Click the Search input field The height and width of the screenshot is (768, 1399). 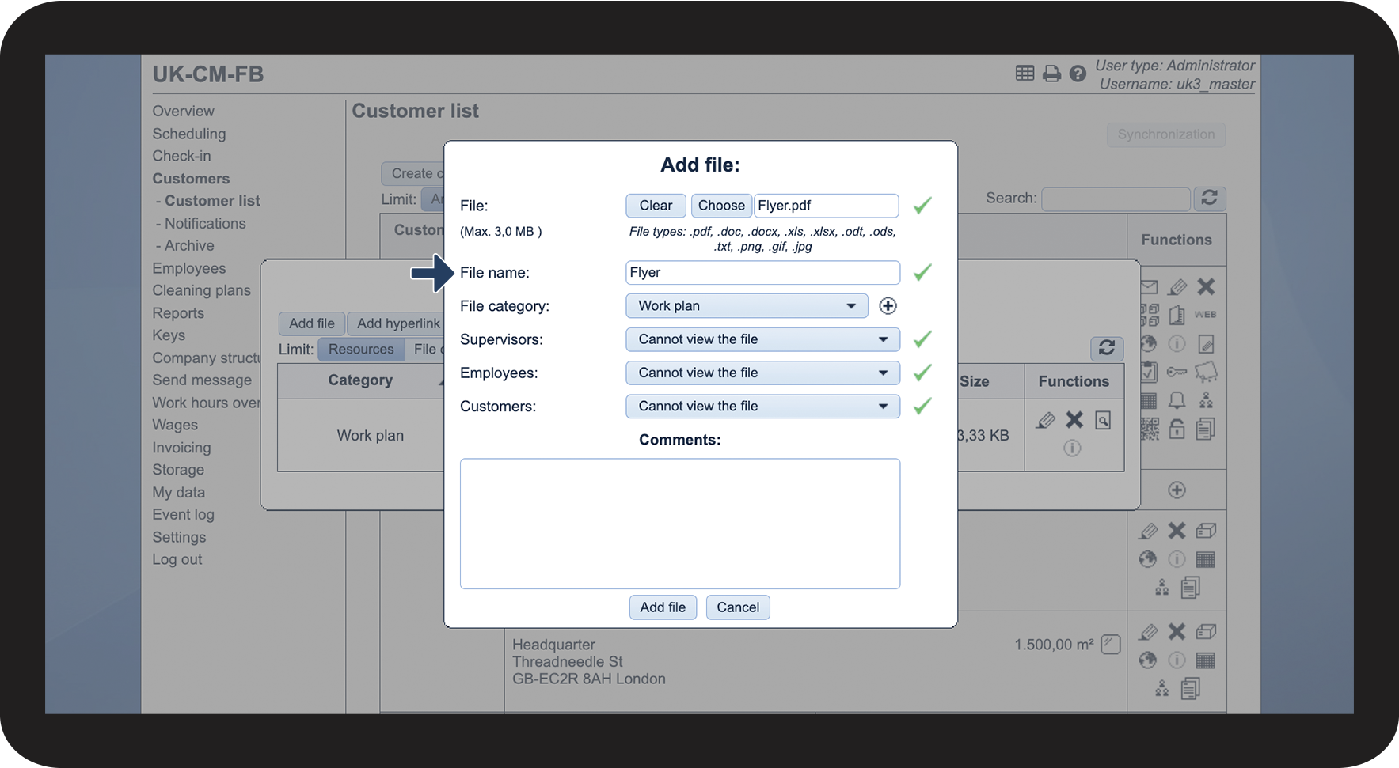point(1116,199)
